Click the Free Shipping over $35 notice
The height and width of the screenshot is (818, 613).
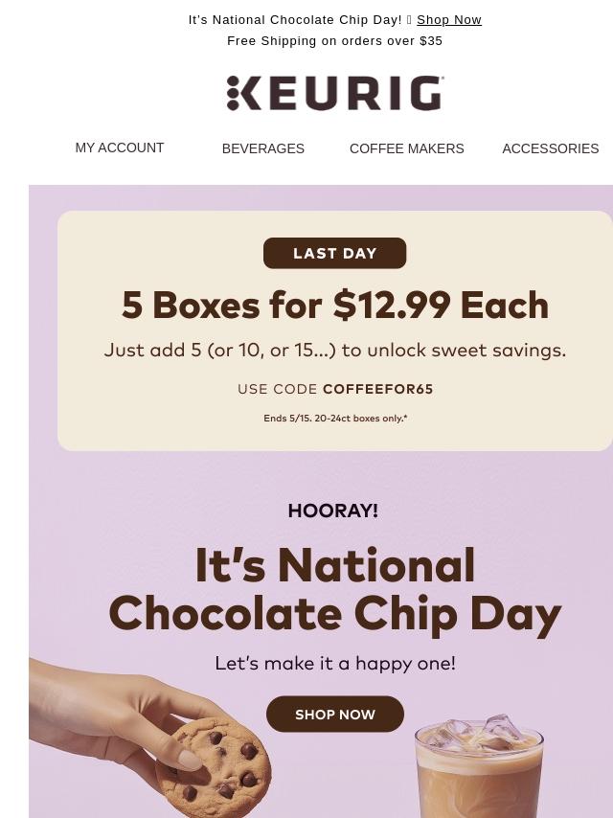pos(334,40)
